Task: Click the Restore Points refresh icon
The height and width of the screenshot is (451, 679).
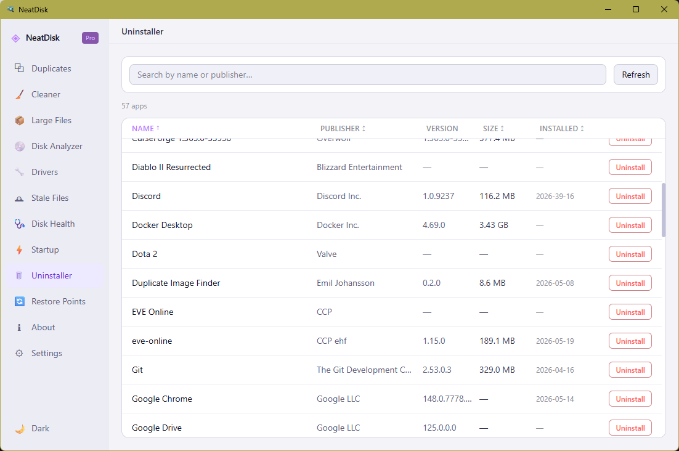Action: click(x=19, y=301)
